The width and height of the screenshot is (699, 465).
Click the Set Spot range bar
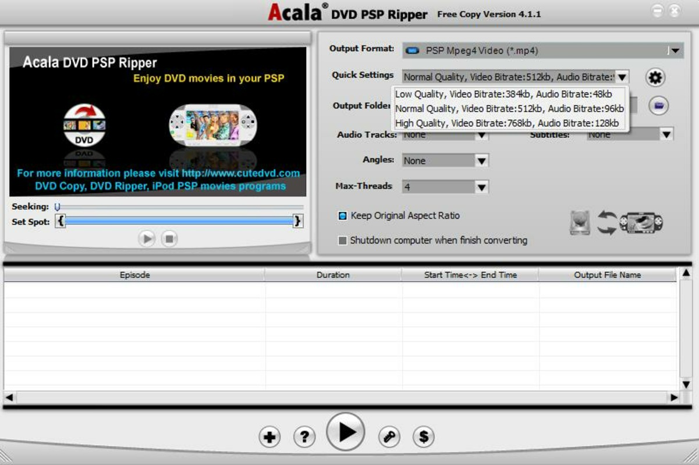point(179,221)
